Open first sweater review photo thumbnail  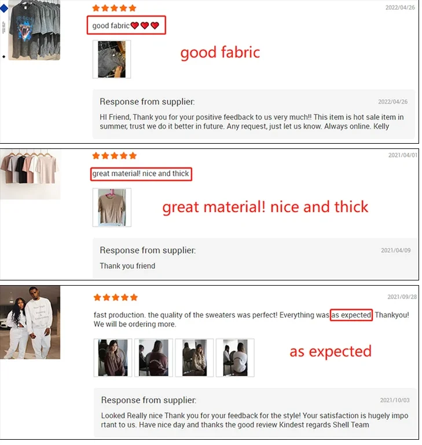(x=113, y=358)
